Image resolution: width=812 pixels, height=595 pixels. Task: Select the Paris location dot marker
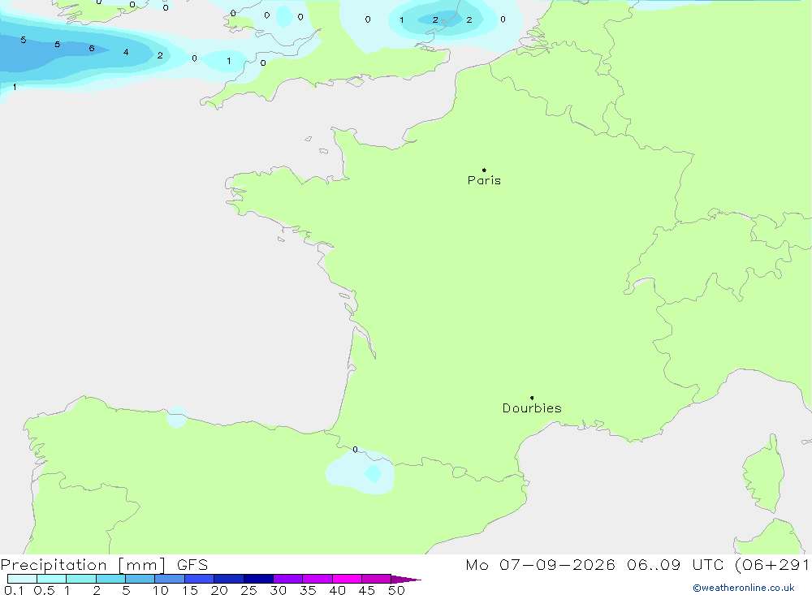pos(484,170)
